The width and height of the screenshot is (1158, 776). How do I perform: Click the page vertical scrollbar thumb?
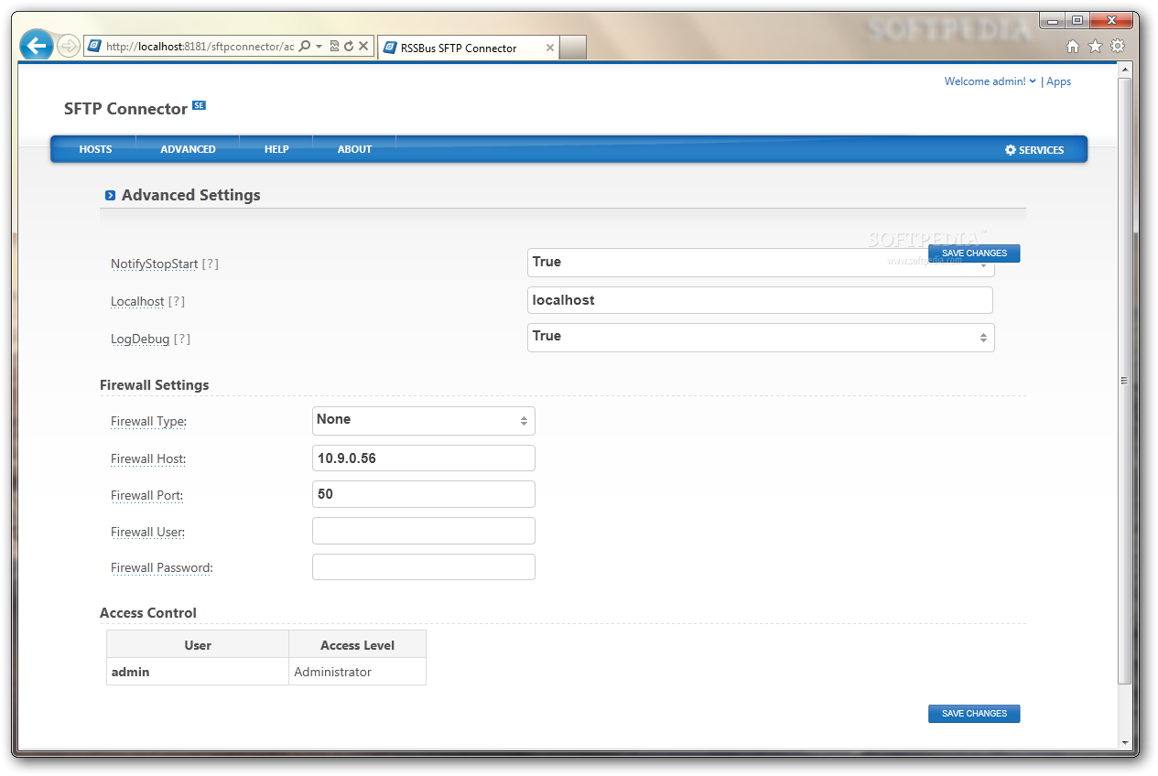click(1125, 382)
